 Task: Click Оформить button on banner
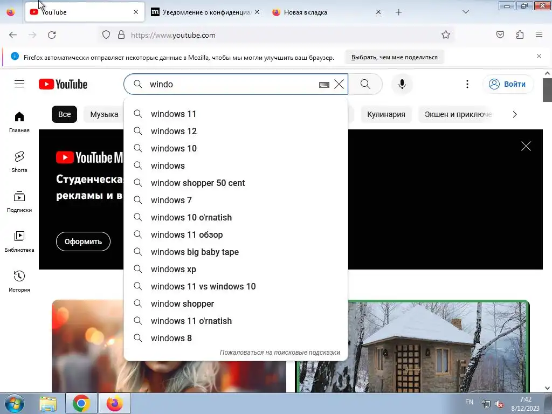(83, 241)
